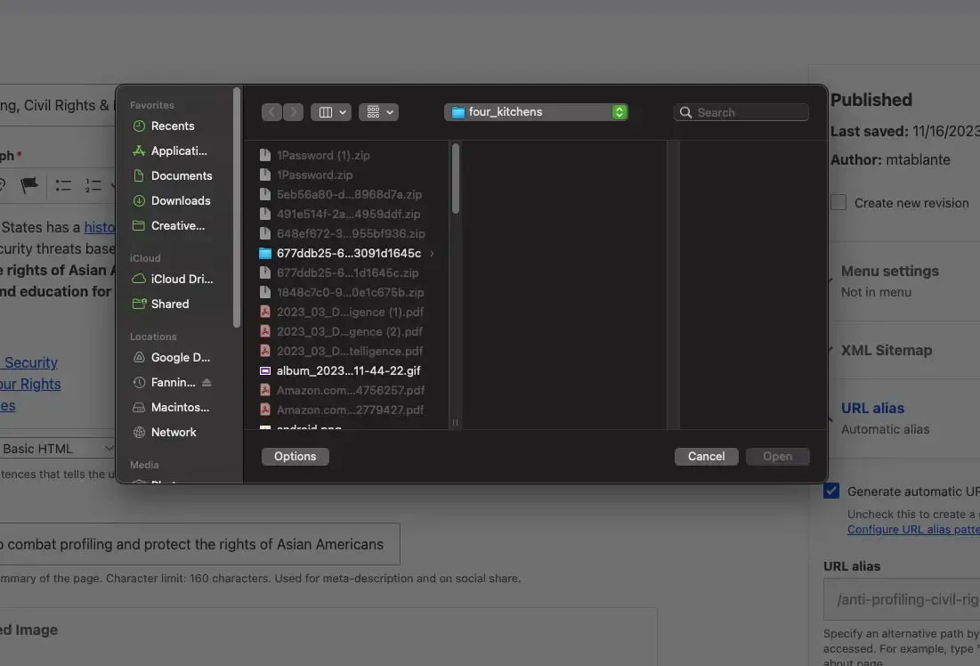980x666 pixels.
Task: Click the flag icon in the editor toolbar
Action: pos(28,185)
